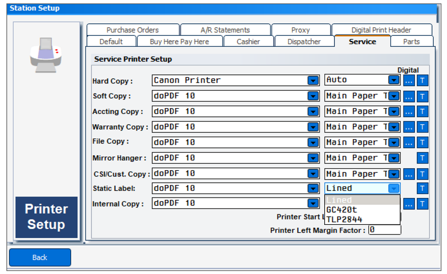Click the T button in Hard Copy row
Viewport: 447px width, 274px height.
click(422, 81)
